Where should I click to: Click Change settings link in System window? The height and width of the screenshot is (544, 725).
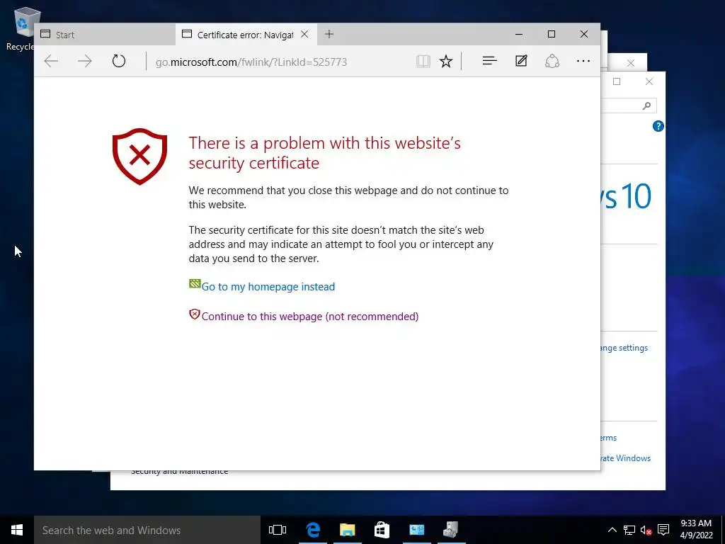pos(624,348)
